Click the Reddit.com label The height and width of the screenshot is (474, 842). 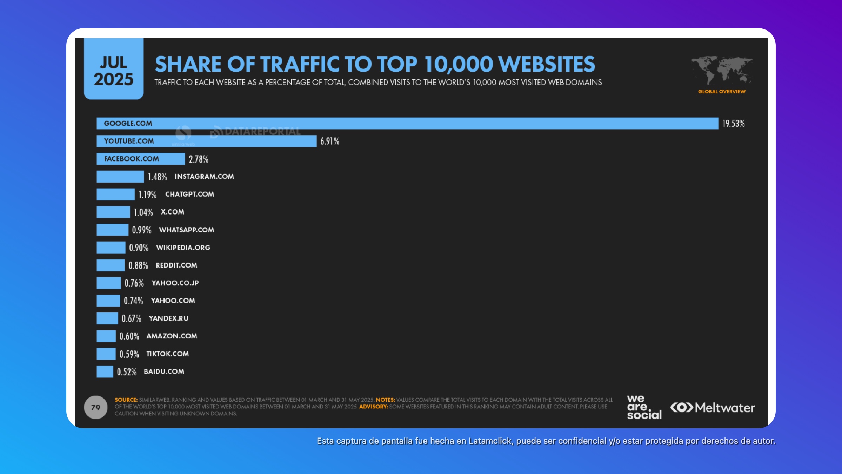click(x=176, y=265)
